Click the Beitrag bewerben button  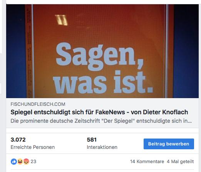[169, 144]
